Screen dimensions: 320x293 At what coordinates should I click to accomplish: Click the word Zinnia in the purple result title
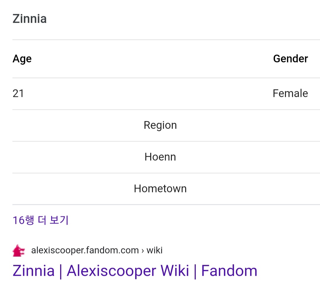click(x=33, y=271)
